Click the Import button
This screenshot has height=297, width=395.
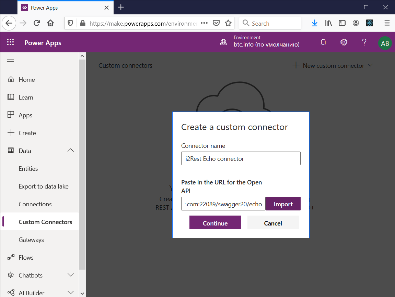283,204
